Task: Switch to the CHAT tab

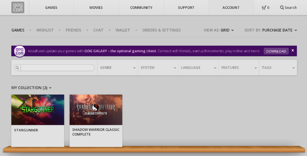Action: pyautogui.click(x=98, y=30)
